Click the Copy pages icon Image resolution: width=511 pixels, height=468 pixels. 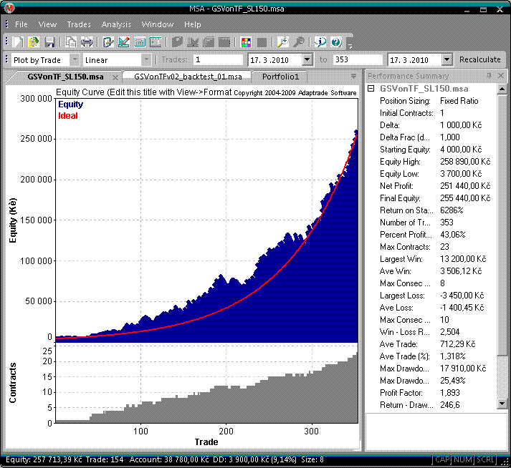[x=71, y=42]
